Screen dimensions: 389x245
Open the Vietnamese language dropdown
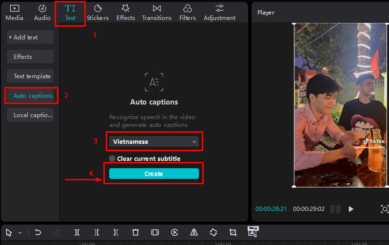pos(154,141)
